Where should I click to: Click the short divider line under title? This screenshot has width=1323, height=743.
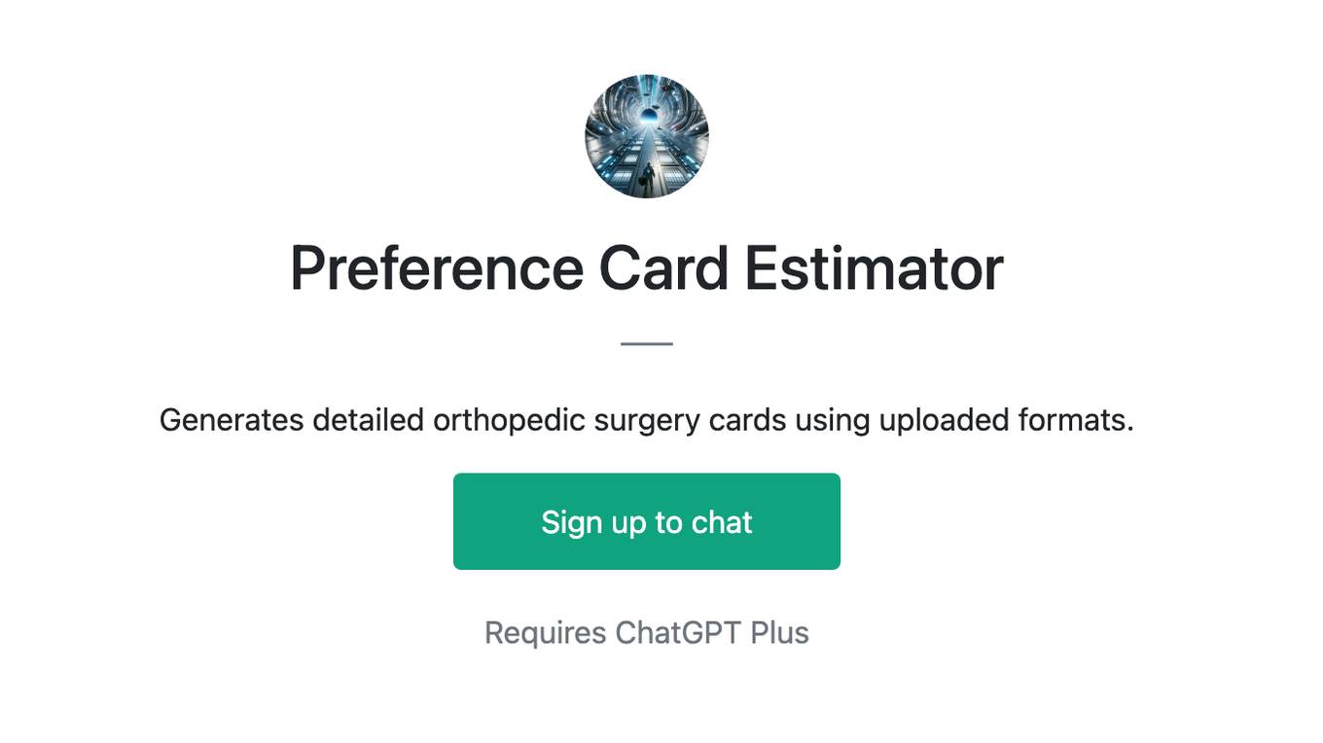point(647,343)
